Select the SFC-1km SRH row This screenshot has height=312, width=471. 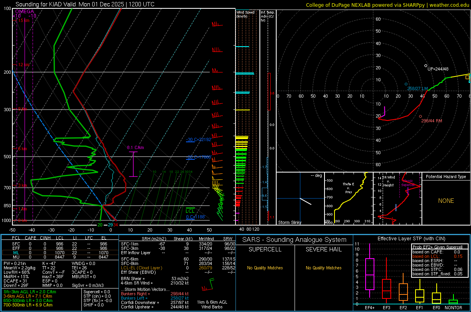(178, 244)
